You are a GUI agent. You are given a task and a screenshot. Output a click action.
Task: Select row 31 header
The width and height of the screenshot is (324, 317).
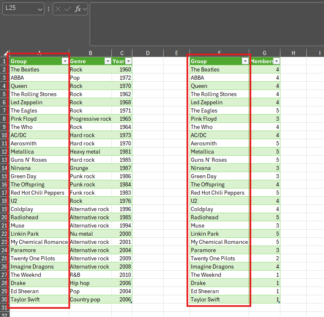(4, 308)
